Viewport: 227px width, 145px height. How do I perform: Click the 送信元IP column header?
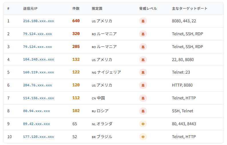tap(30, 9)
